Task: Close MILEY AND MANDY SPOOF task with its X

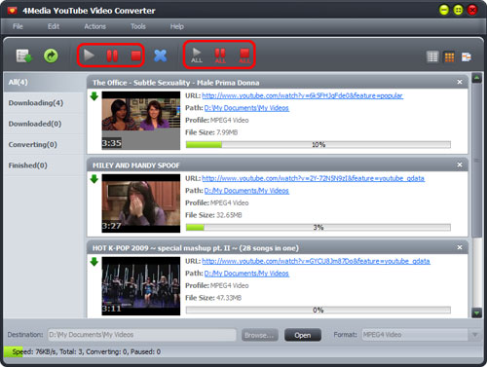Action: (460, 165)
